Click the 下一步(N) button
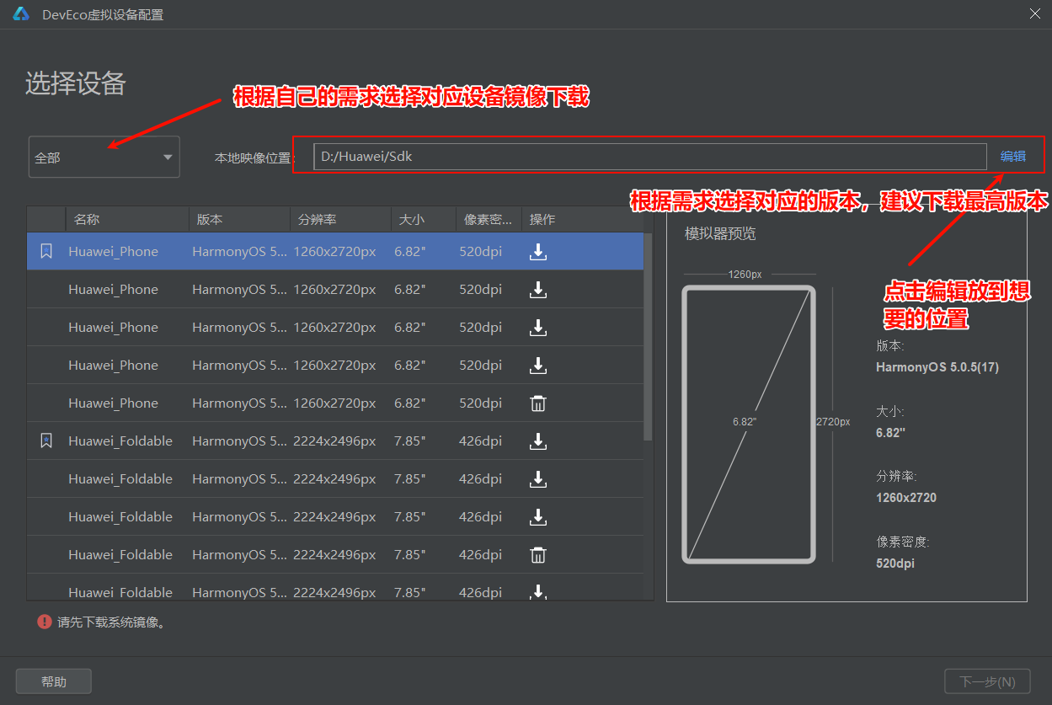 click(987, 681)
